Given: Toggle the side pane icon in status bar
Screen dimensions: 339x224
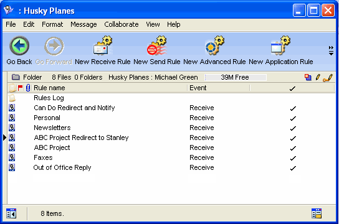Looking at the screenshot, I should coord(11,213).
